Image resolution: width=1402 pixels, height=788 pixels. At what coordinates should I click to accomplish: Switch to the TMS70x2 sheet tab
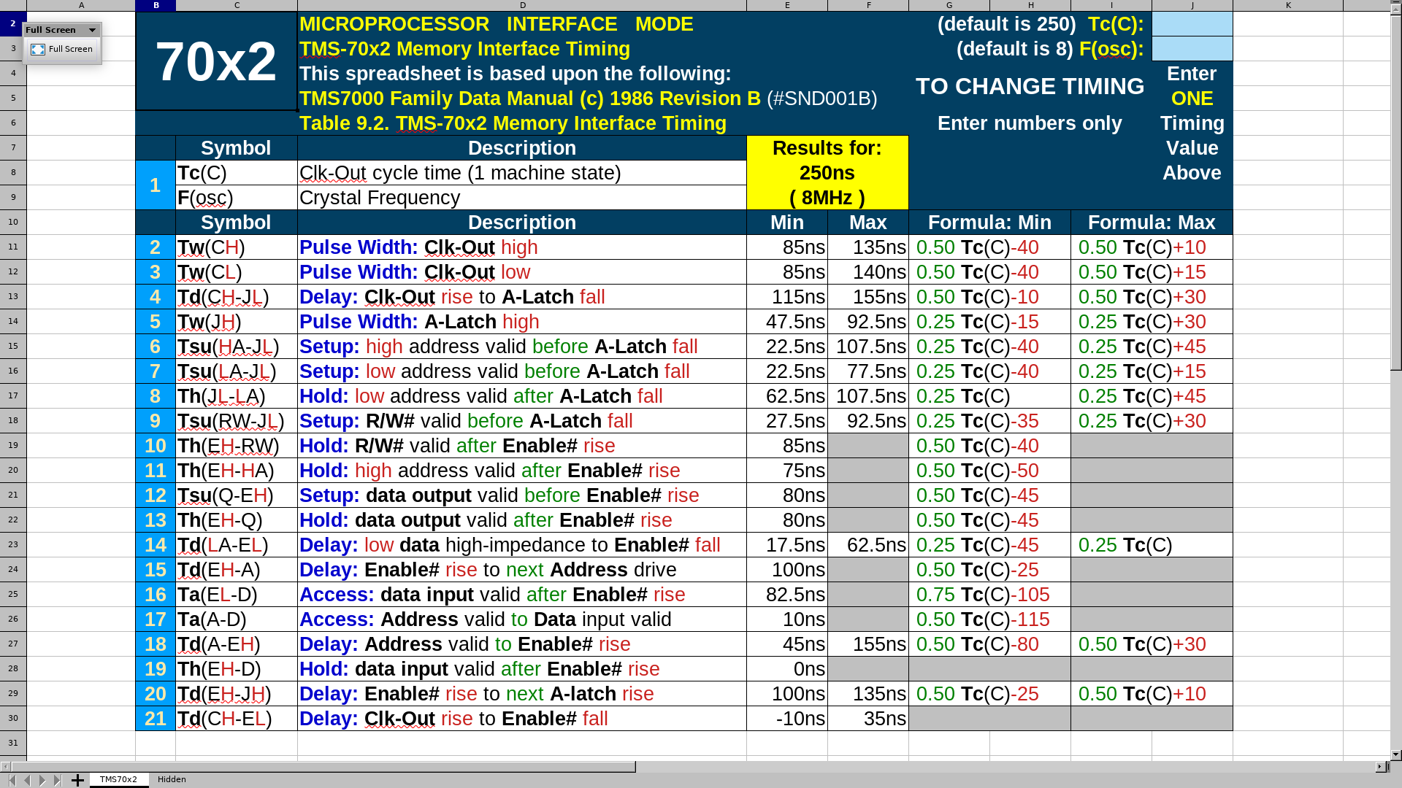[118, 779]
